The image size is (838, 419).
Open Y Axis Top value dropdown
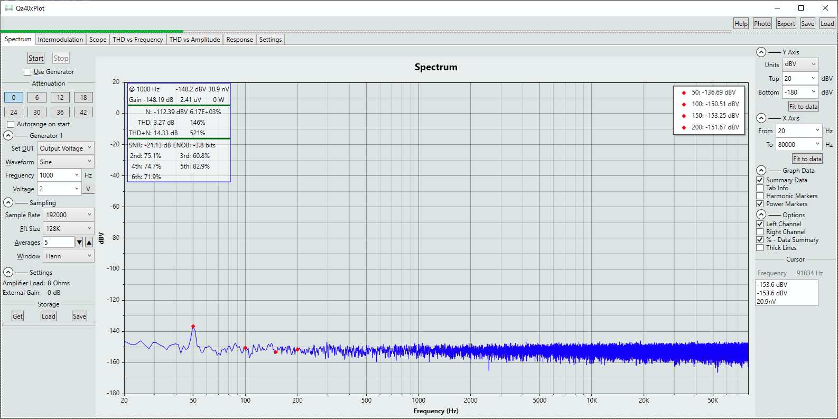tap(800, 78)
